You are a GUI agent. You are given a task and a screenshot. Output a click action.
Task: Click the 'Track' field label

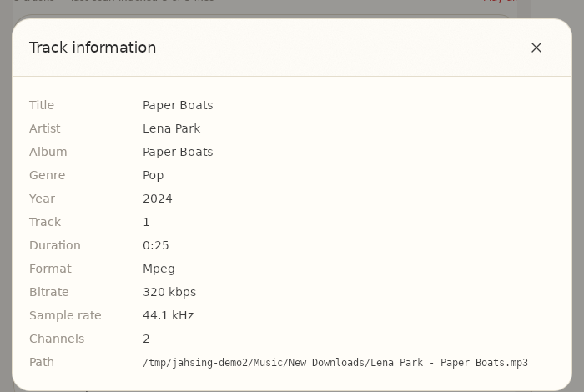point(45,222)
